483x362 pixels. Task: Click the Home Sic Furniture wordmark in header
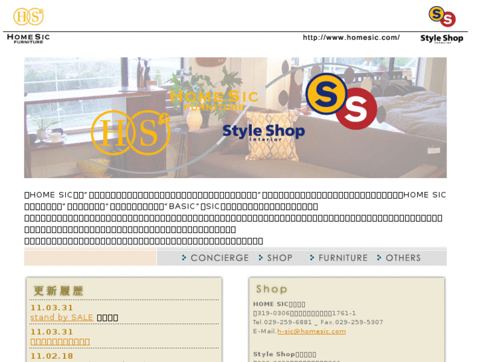click(x=29, y=39)
